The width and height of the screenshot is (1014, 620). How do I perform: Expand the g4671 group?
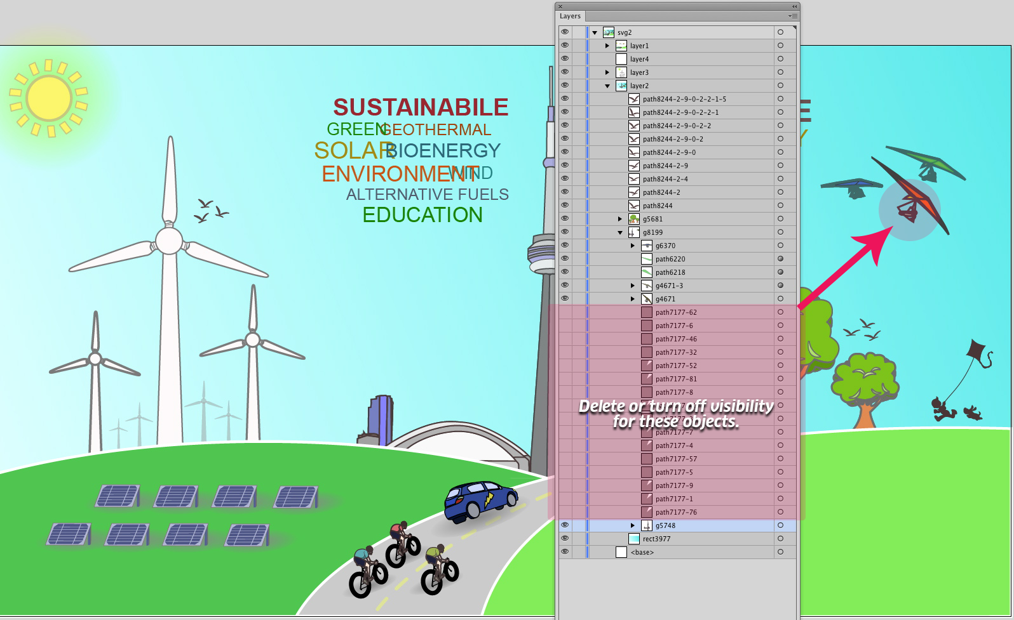click(x=633, y=299)
